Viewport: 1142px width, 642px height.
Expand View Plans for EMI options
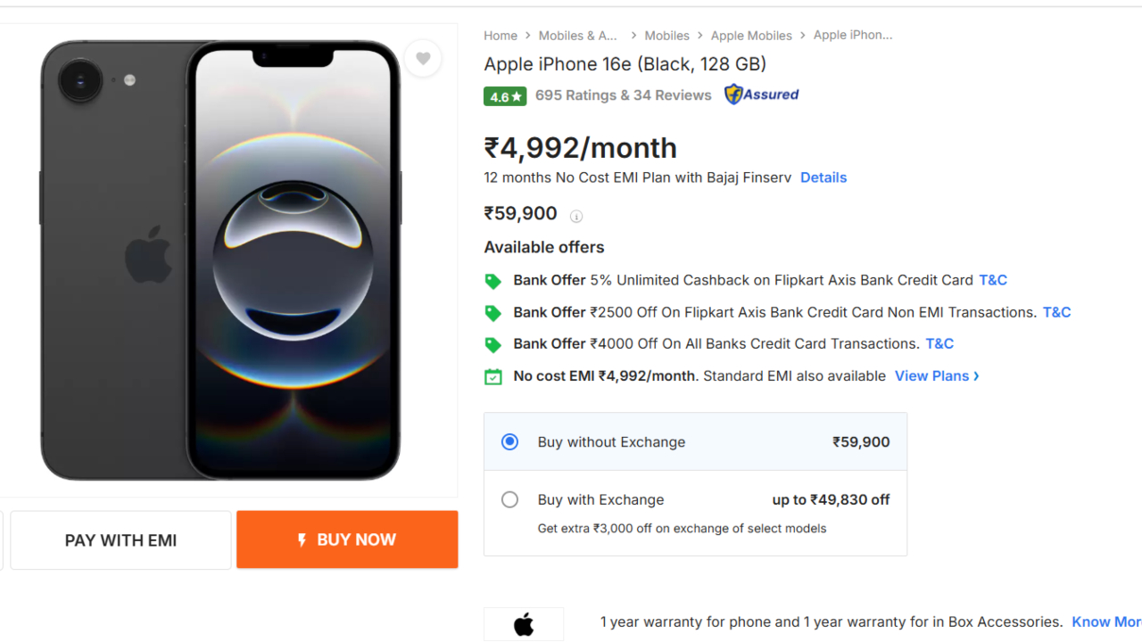click(x=937, y=376)
